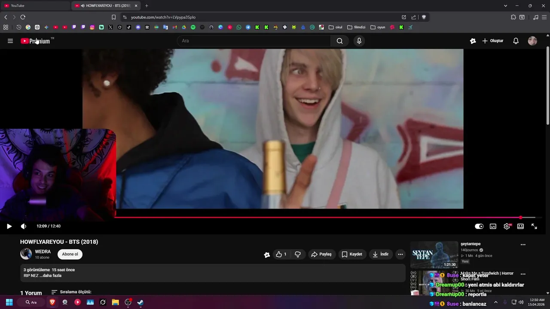The width and height of the screenshot is (550, 309).
Task: Focus the Ara search field
Action: (254, 41)
